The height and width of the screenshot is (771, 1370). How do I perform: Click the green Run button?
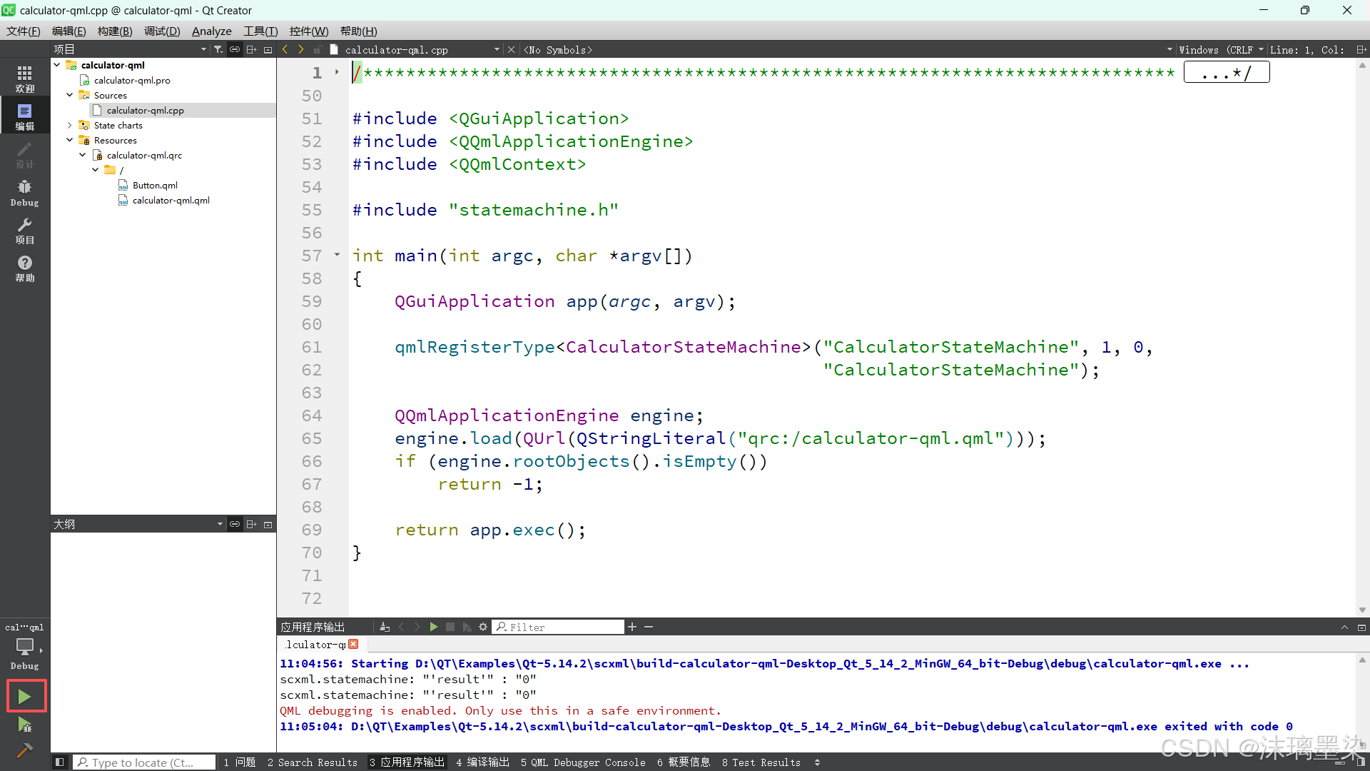(x=25, y=696)
